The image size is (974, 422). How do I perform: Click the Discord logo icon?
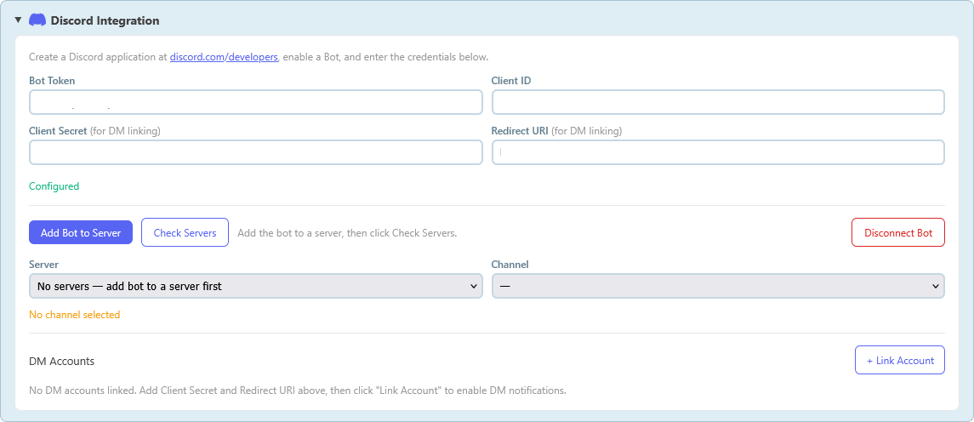(x=37, y=20)
